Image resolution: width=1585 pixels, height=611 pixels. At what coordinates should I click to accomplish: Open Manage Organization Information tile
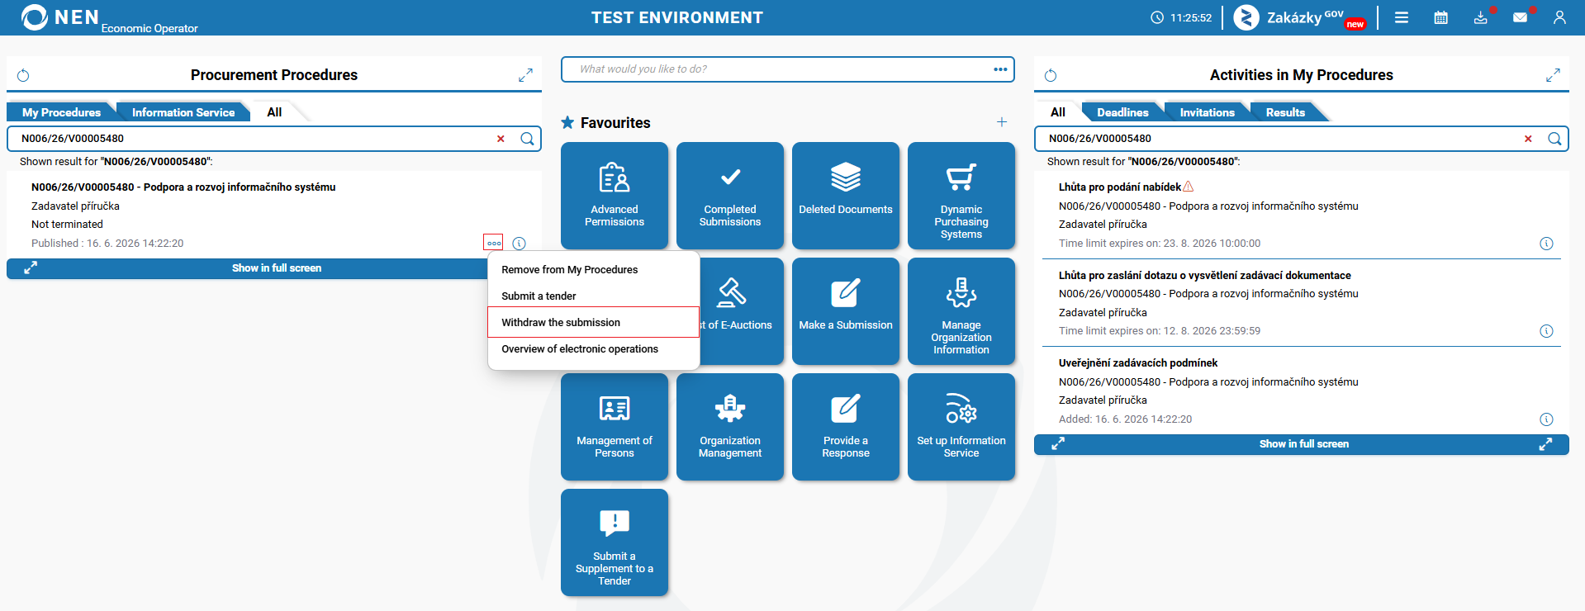(x=961, y=311)
